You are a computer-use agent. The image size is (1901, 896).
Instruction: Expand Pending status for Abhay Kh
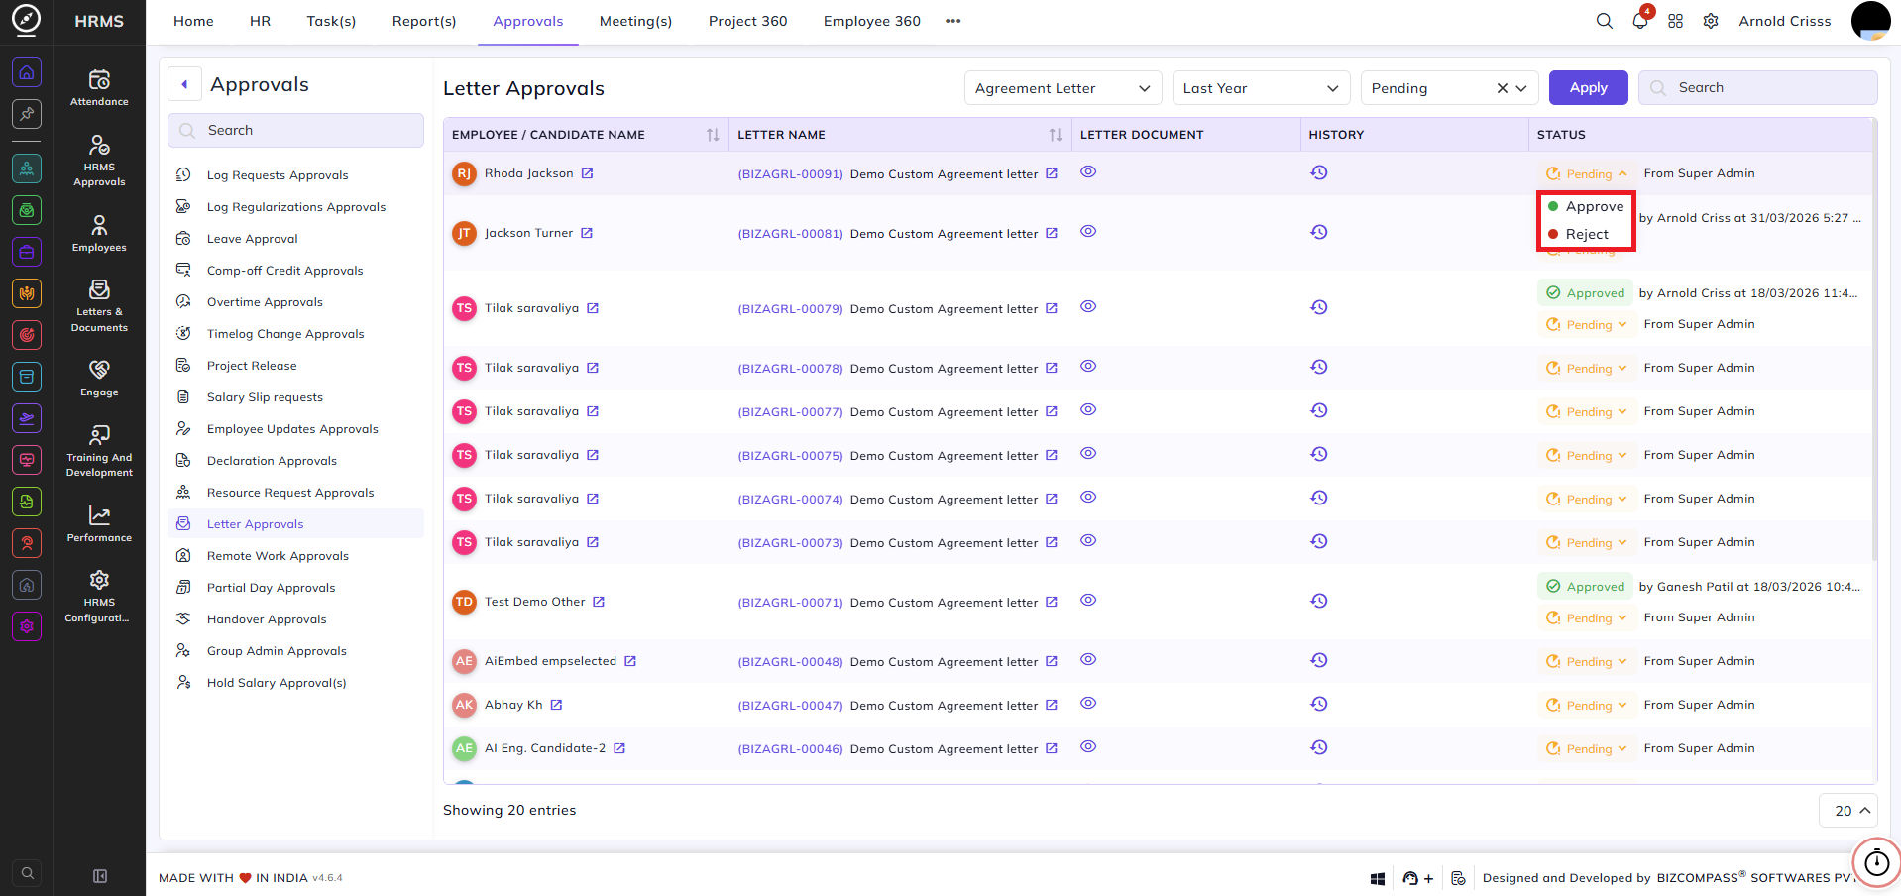pyautogui.click(x=1587, y=705)
